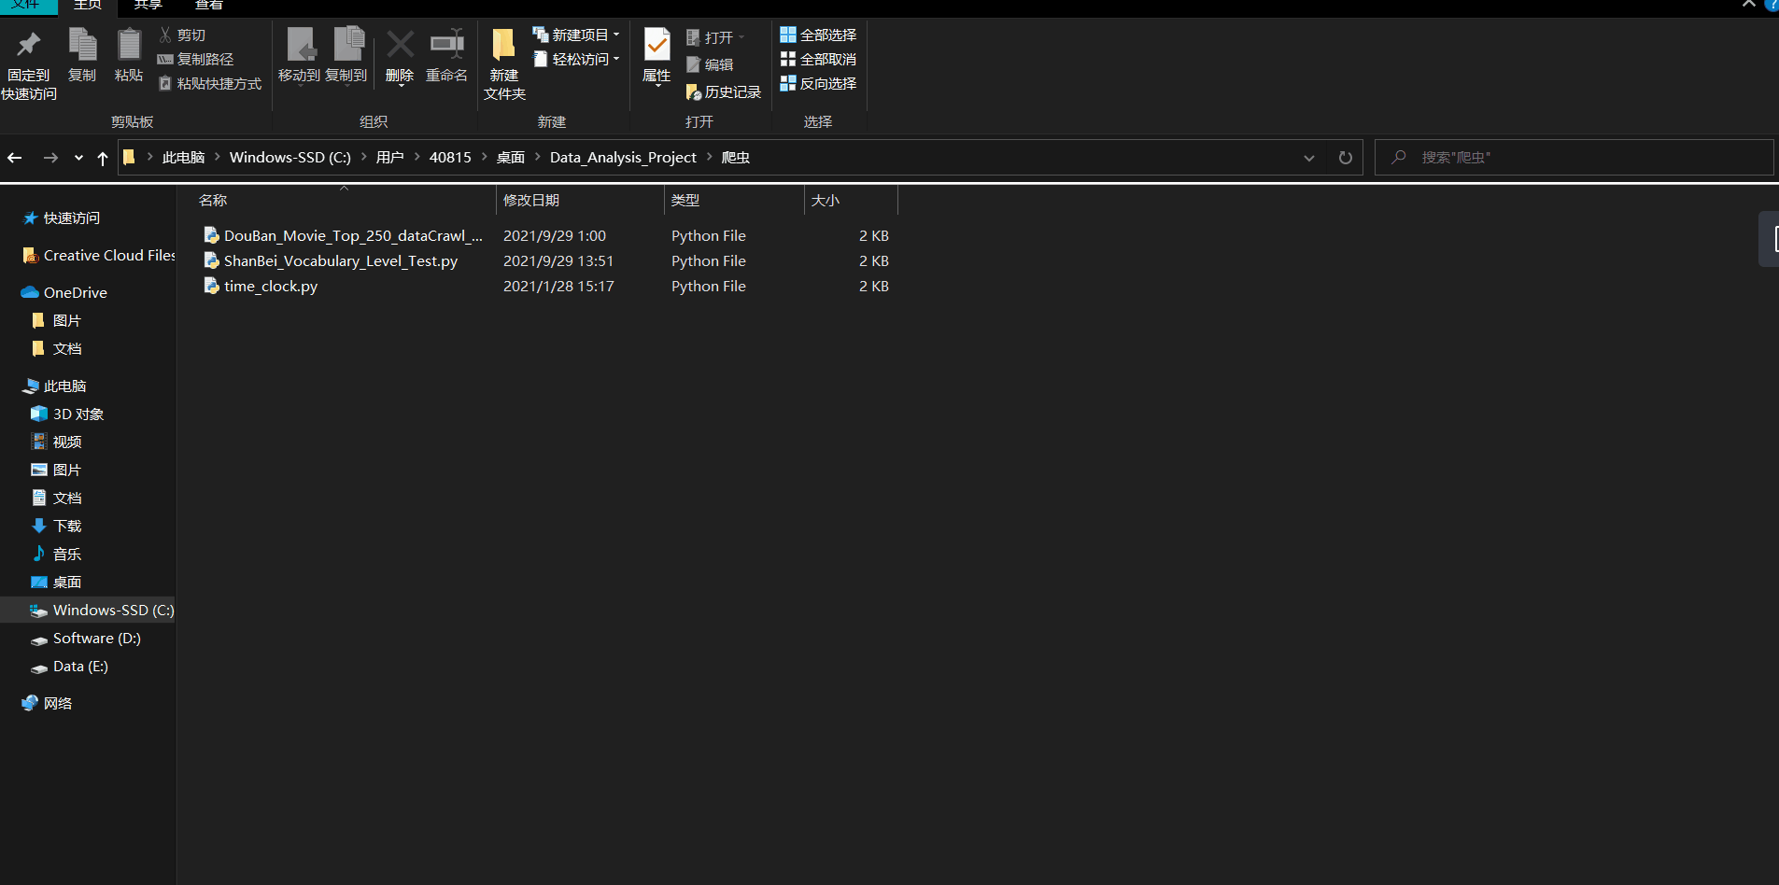Click Data_Analysis_Project in the breadcrumb path

tap(623, 158)
